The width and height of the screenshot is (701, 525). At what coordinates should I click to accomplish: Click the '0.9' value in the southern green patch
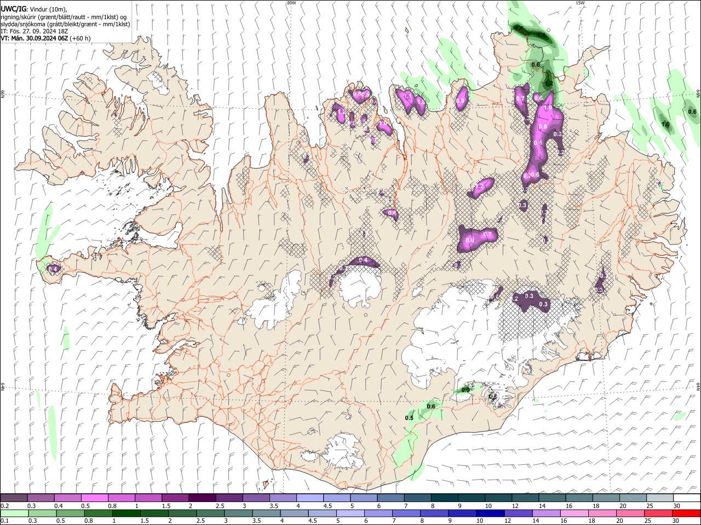pos(466,390)
